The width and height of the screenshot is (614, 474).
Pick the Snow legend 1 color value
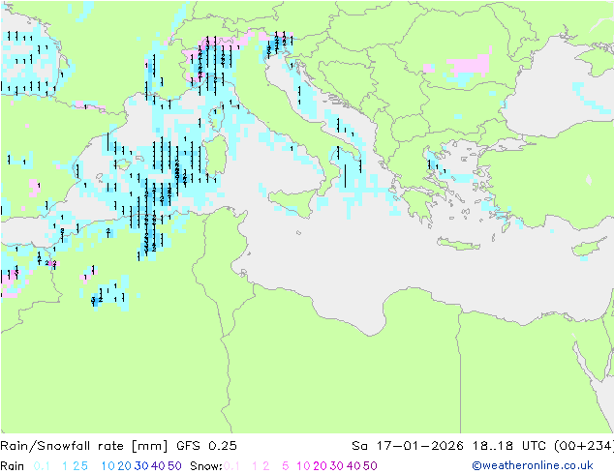pyautogui.click(x=255, y=466)
